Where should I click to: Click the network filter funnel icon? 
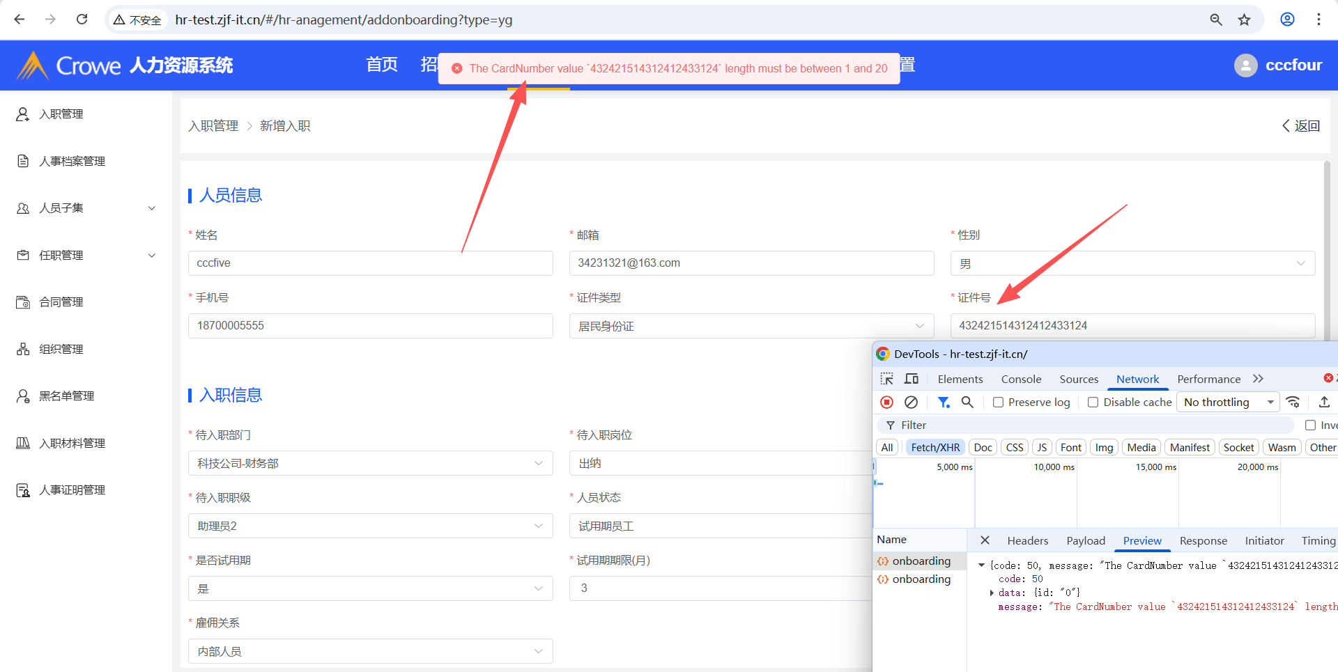tap(944, 403)
